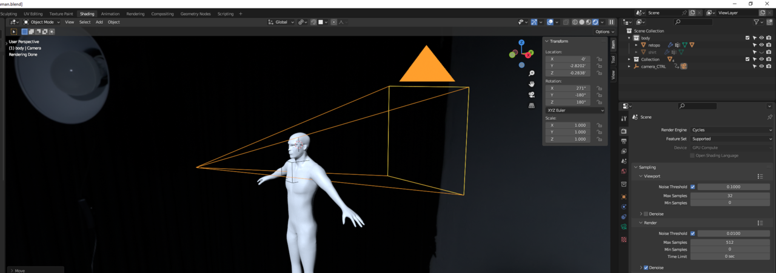Click the retopo modifier wrench icon
Viewport: 776px width, 273px height.
671,45
